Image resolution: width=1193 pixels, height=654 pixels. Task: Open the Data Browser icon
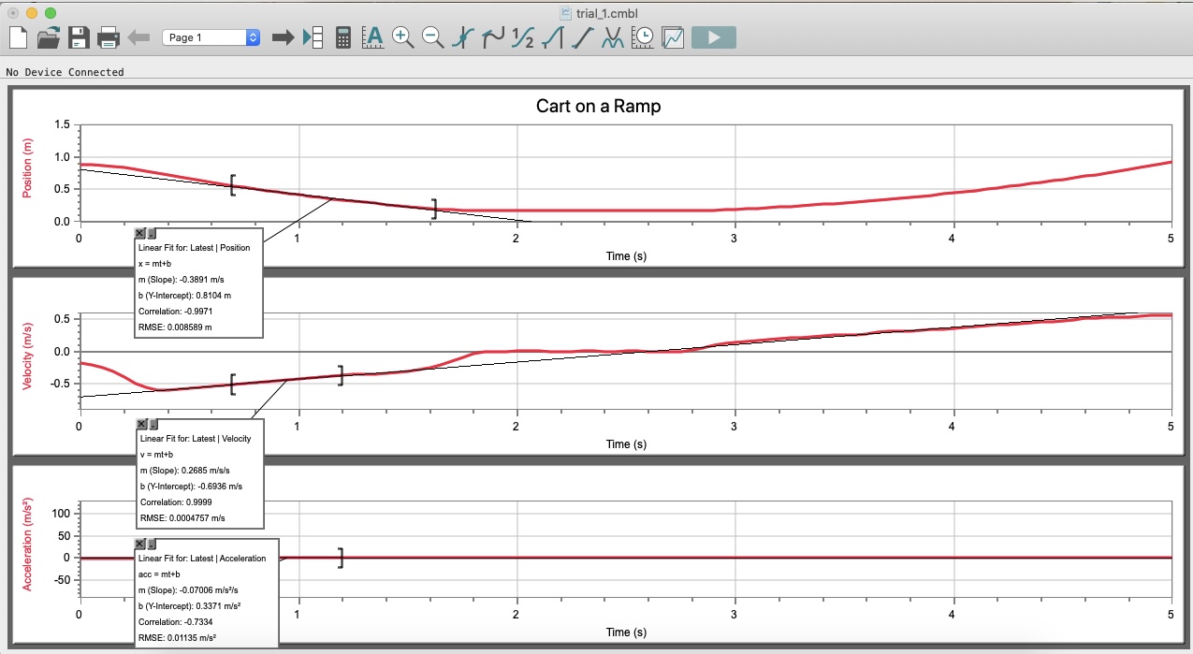[x=313, y=37]
